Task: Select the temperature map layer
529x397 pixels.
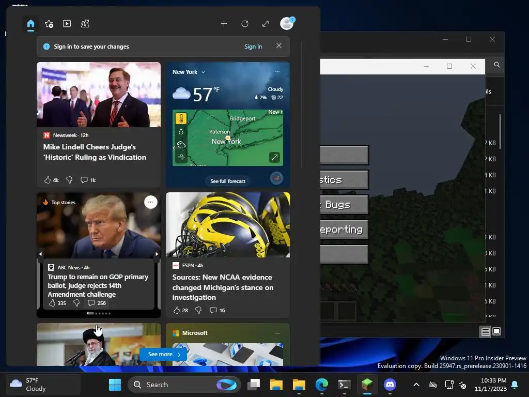Action: pos(181,118)
